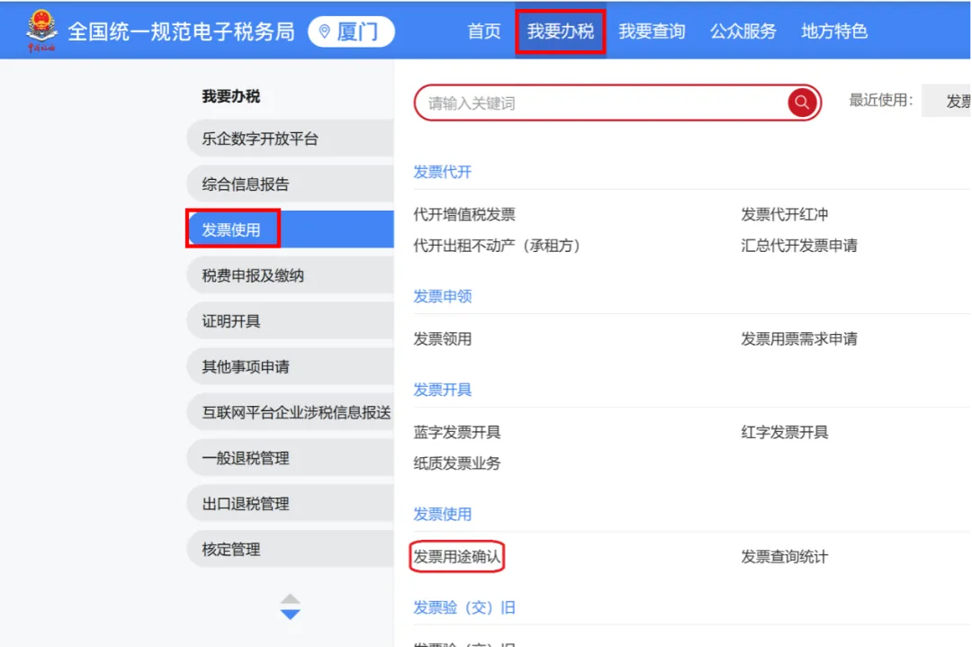Open the 发票用途确认 function

(455, 557)
